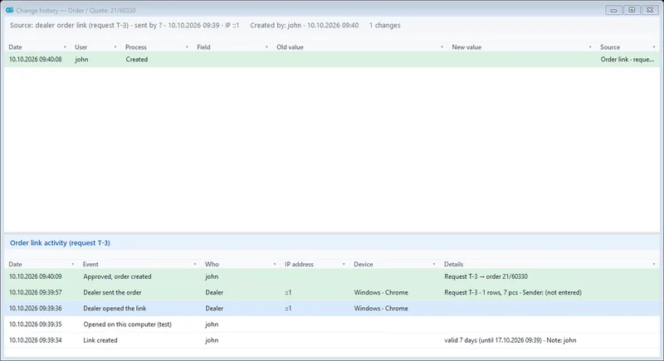Click the 'Created by: john' summary text
The width and height of the screenshot is (664, 361).
click(304, 26)
